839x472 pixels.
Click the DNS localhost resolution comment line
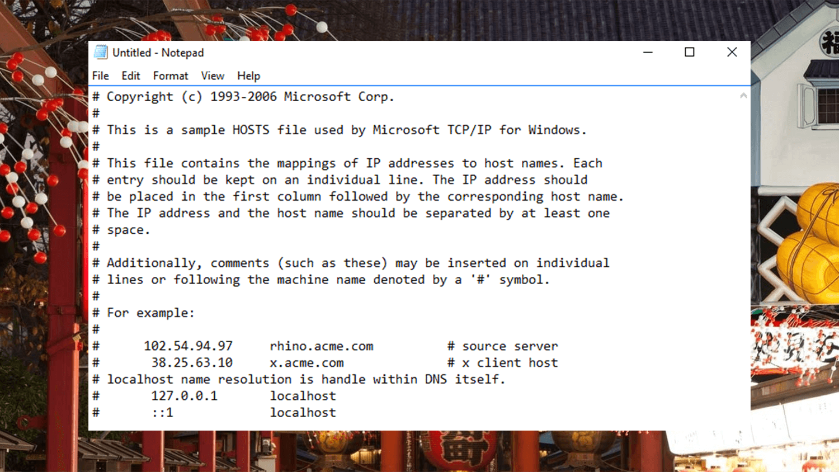coord(298,379)
